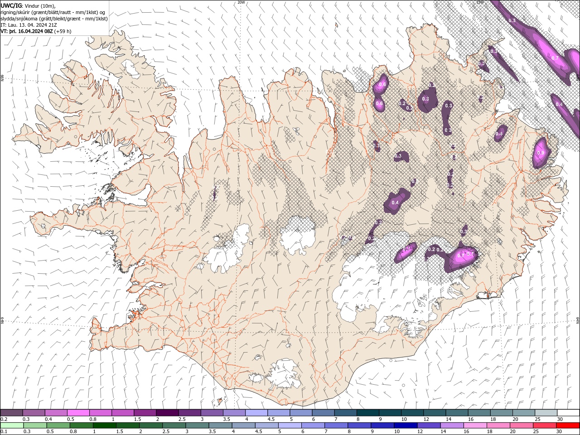Screen dimensions: 580x435
Task: Click the '0.9' precipitation value on the map
Action: tap(540, 153)
